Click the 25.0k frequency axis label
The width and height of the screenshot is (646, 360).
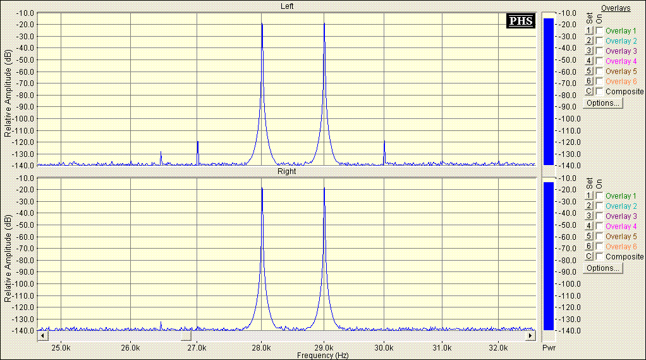tap(61, 347)
